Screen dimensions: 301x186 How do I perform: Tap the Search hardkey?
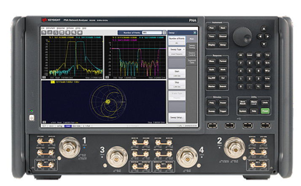223,86
